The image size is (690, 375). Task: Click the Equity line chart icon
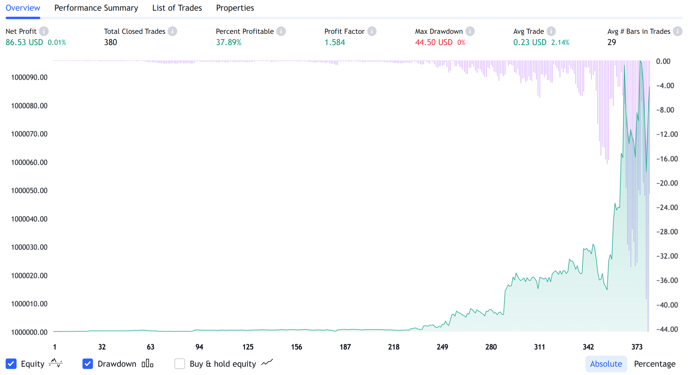pos(55,363)
